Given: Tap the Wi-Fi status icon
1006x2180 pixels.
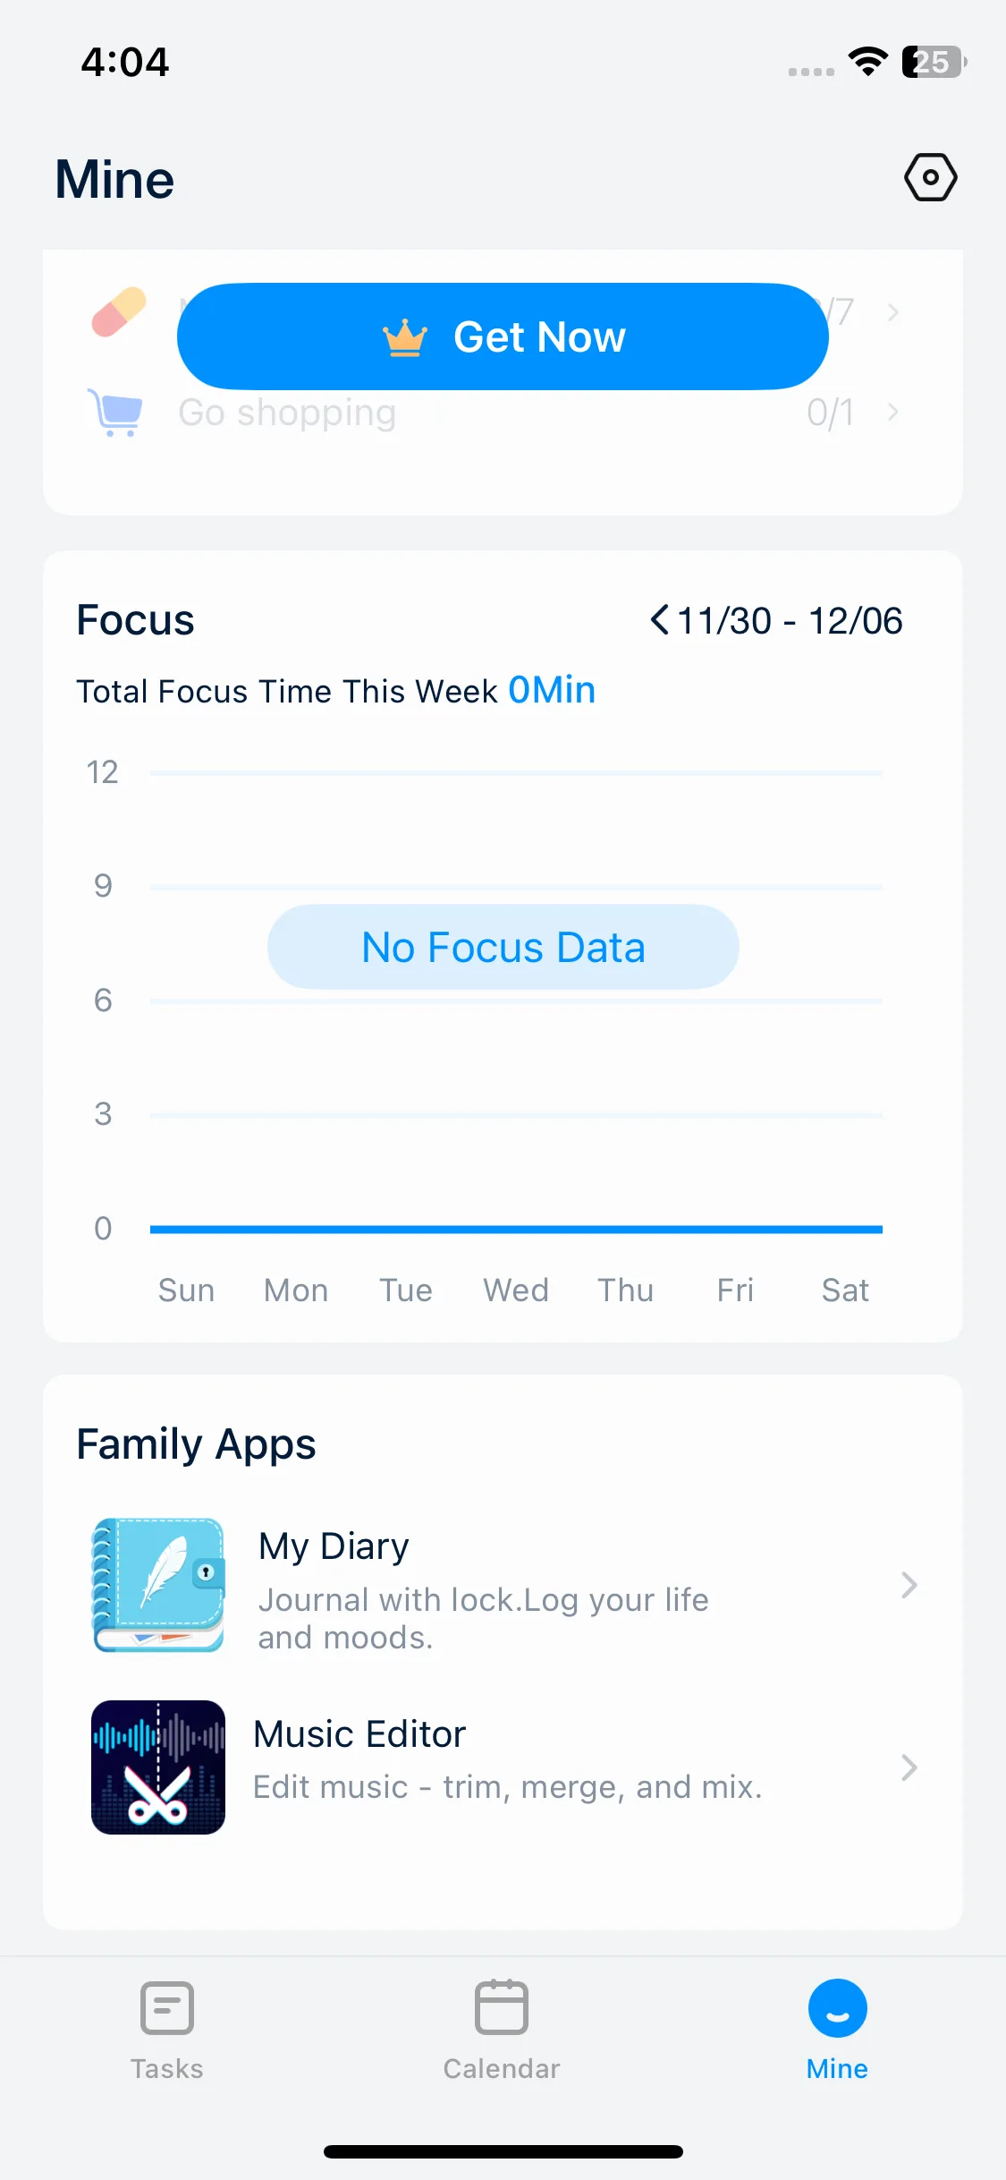Looking at the screenshot, I should [867, 62].
